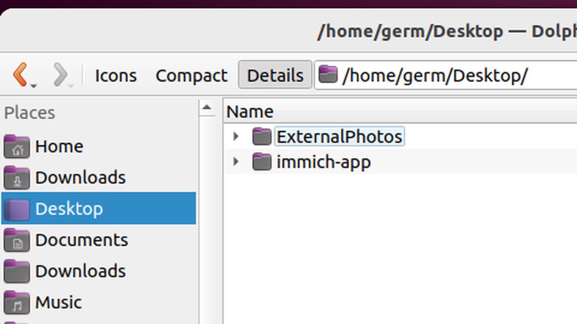This screenshot has width=577, height=324.
Task: Click the /home/germ/Desktop/ path field
Action: click(451, 75)
